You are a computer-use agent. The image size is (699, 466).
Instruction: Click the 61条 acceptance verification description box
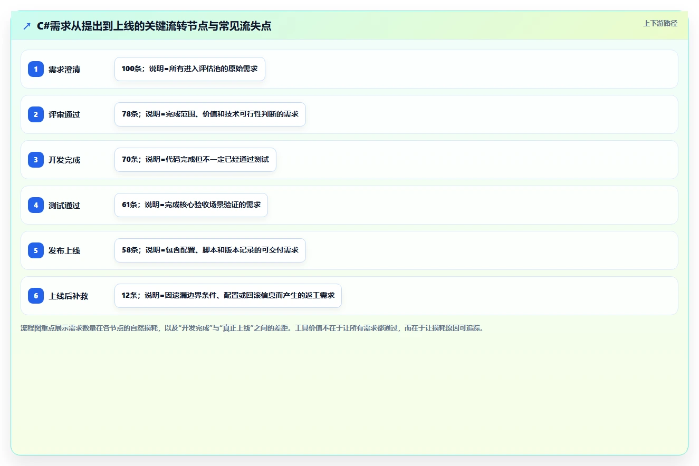tap(191, 205)
